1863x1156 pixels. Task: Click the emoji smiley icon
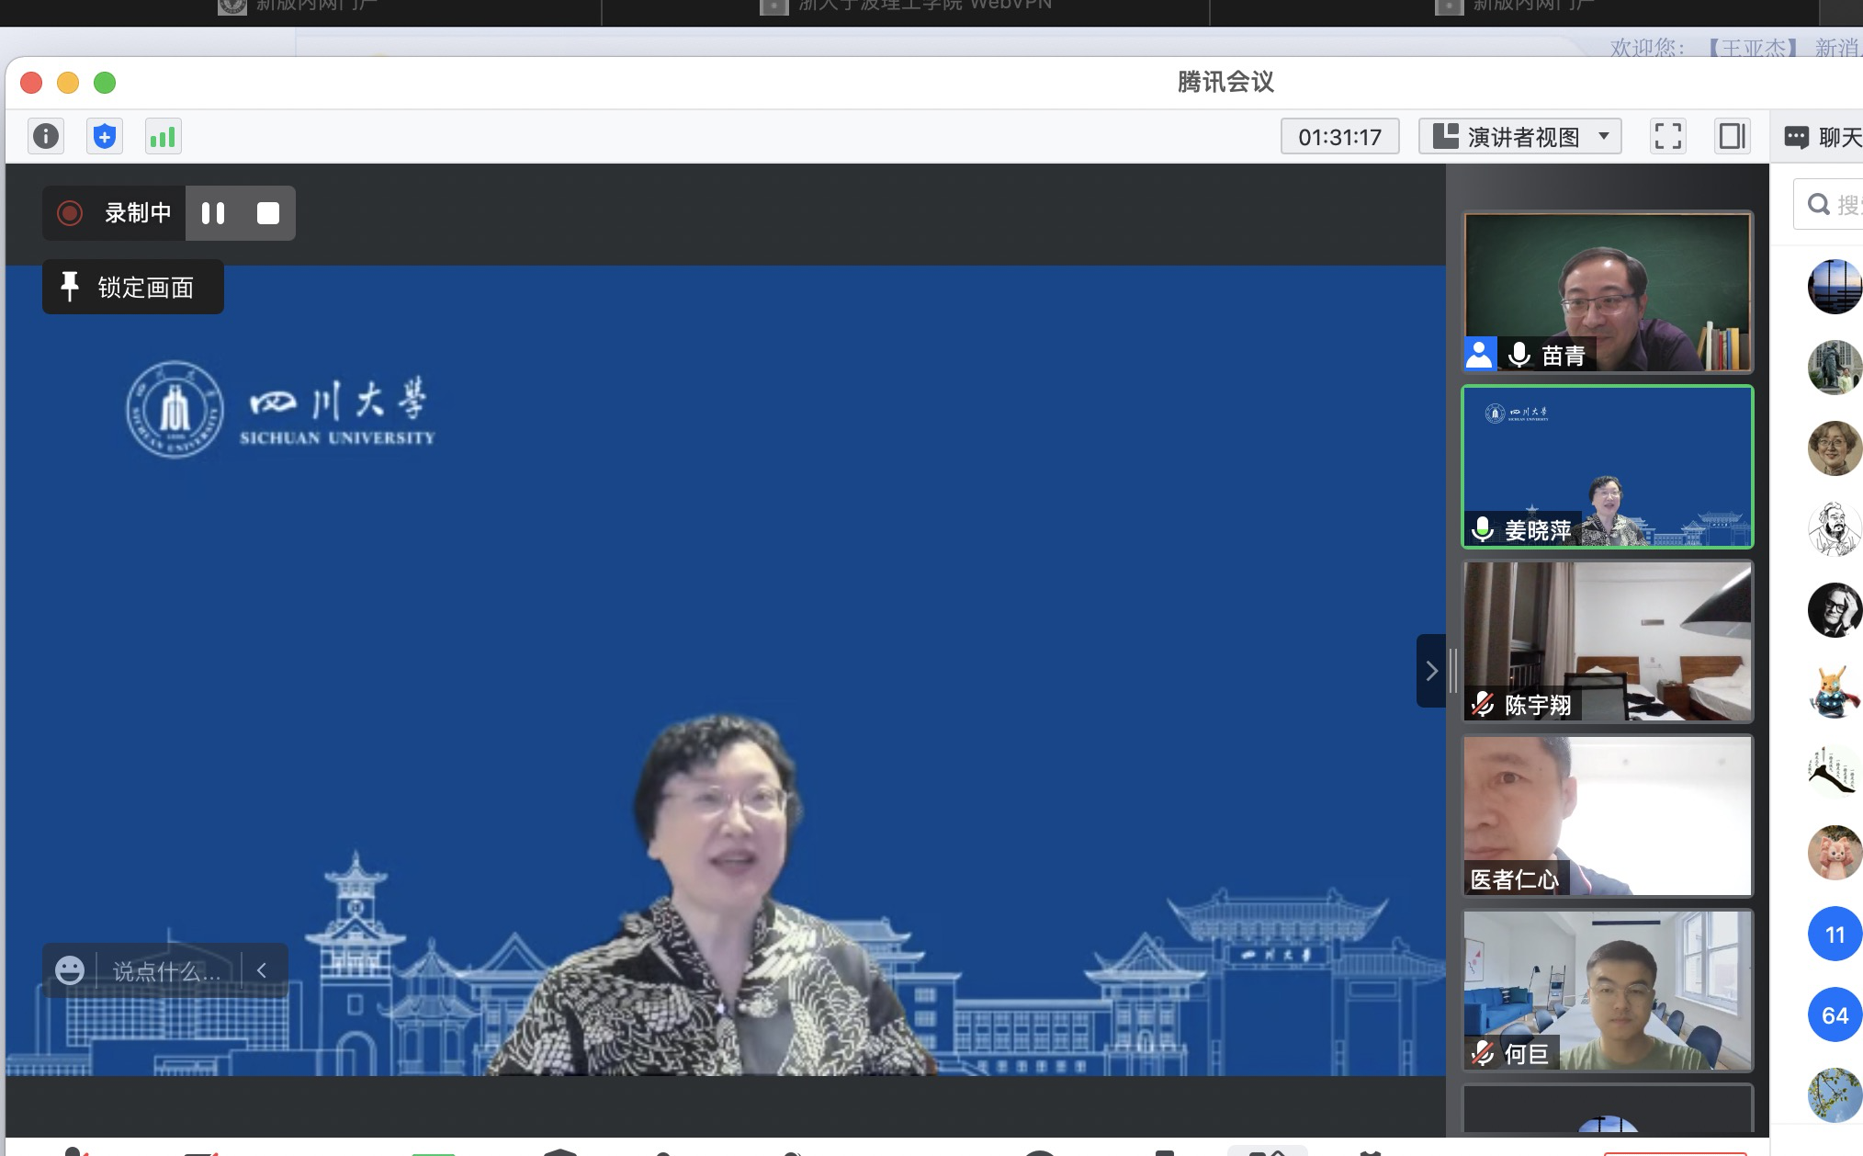pos(70,970)
